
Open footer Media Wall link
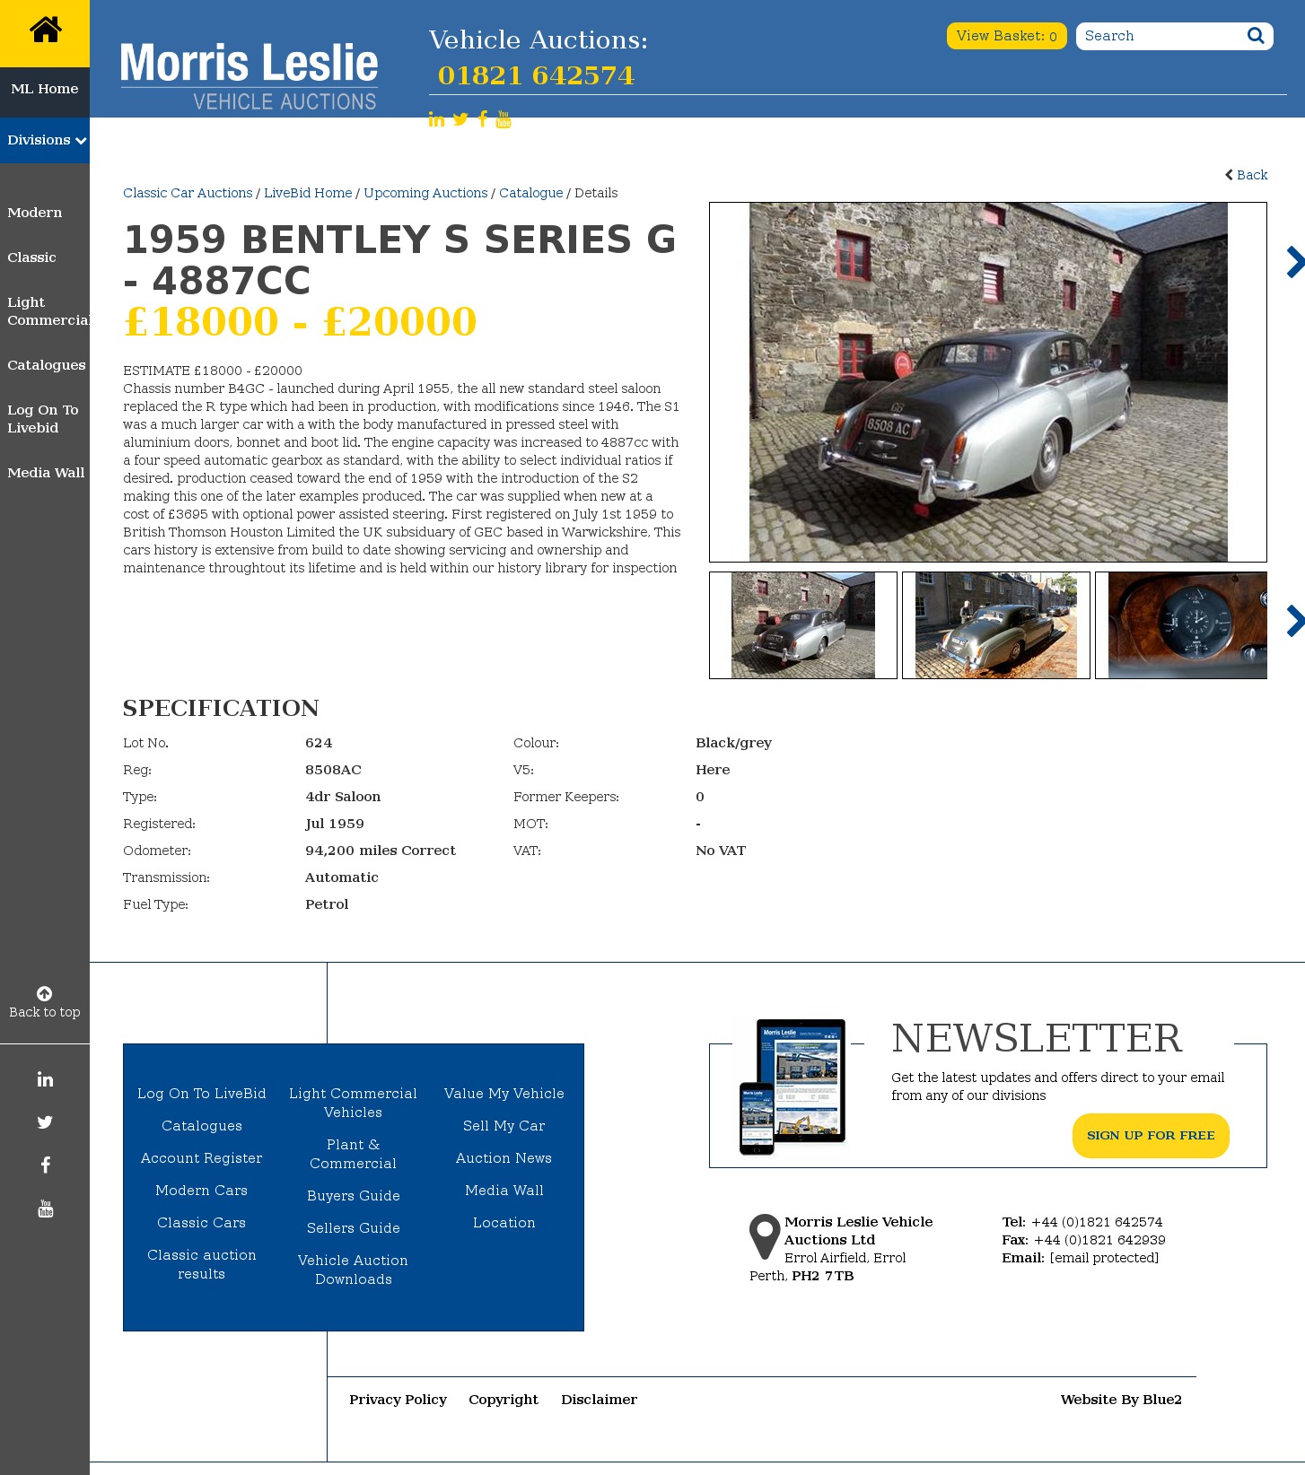[504, 1191]
